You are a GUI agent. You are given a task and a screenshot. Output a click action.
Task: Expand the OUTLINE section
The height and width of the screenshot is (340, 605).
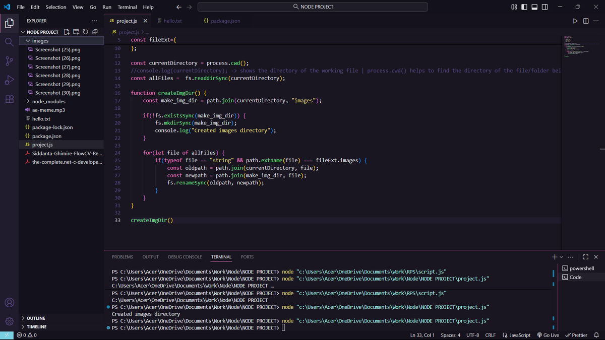click(x=35, y=318)
